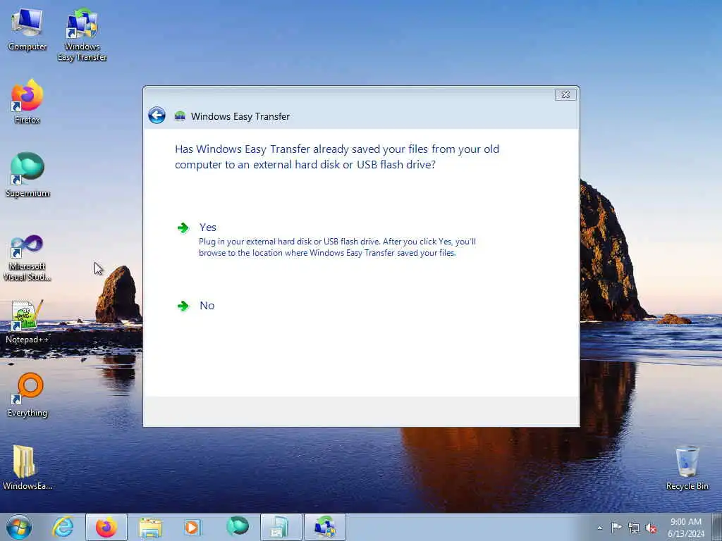
Task: Show hidden system tray icons
Action: [599, 528]
